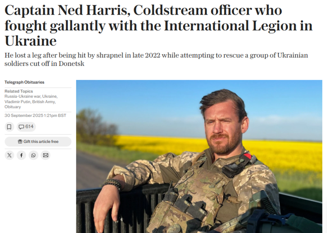
Task: Open Russia-Ukraine war topic link
Action: pos(22,96)
